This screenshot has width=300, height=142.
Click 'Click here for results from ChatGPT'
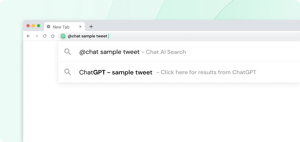tap(208, 72)
